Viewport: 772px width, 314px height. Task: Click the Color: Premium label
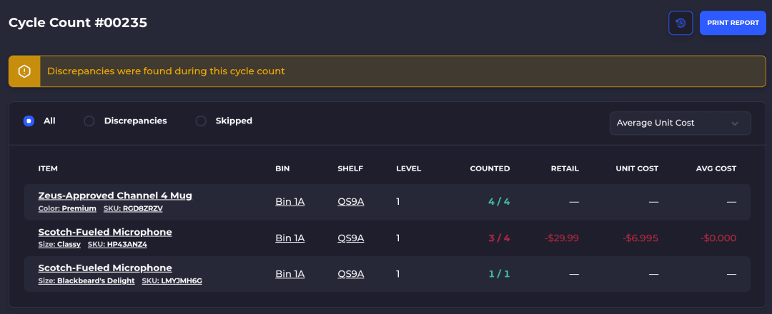(67, 208)
